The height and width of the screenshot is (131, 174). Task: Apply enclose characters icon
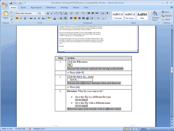tap(66, 18)
